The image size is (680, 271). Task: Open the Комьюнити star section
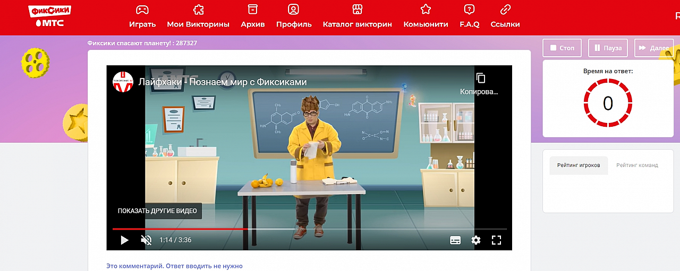tap(426, 16)
